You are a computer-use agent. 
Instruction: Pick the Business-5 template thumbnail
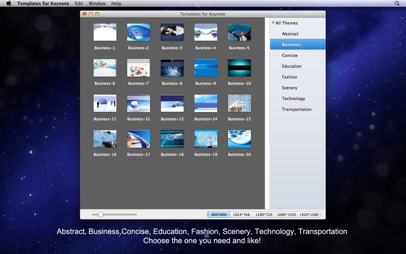[x=239, y=32]
